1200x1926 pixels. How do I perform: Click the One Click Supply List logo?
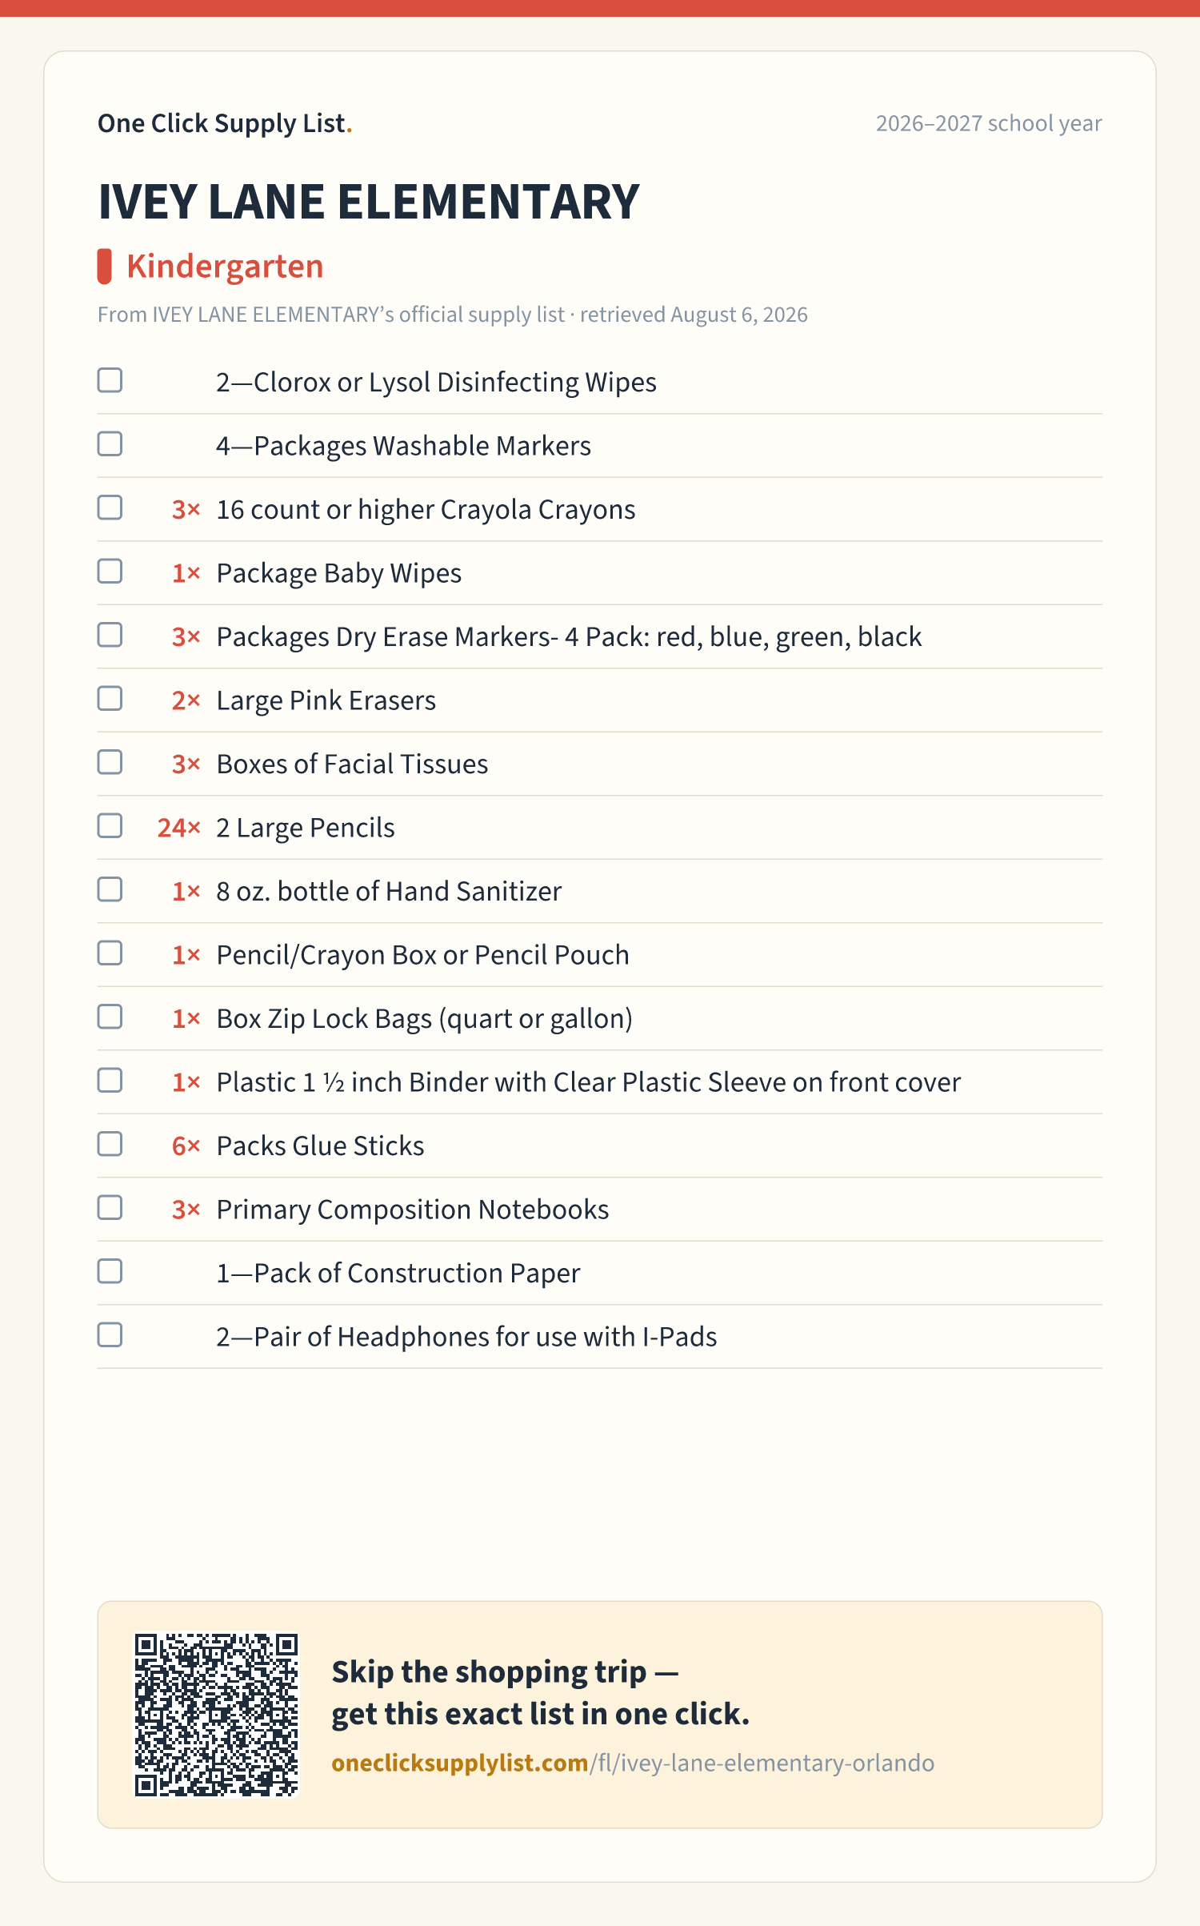point(225,123)
